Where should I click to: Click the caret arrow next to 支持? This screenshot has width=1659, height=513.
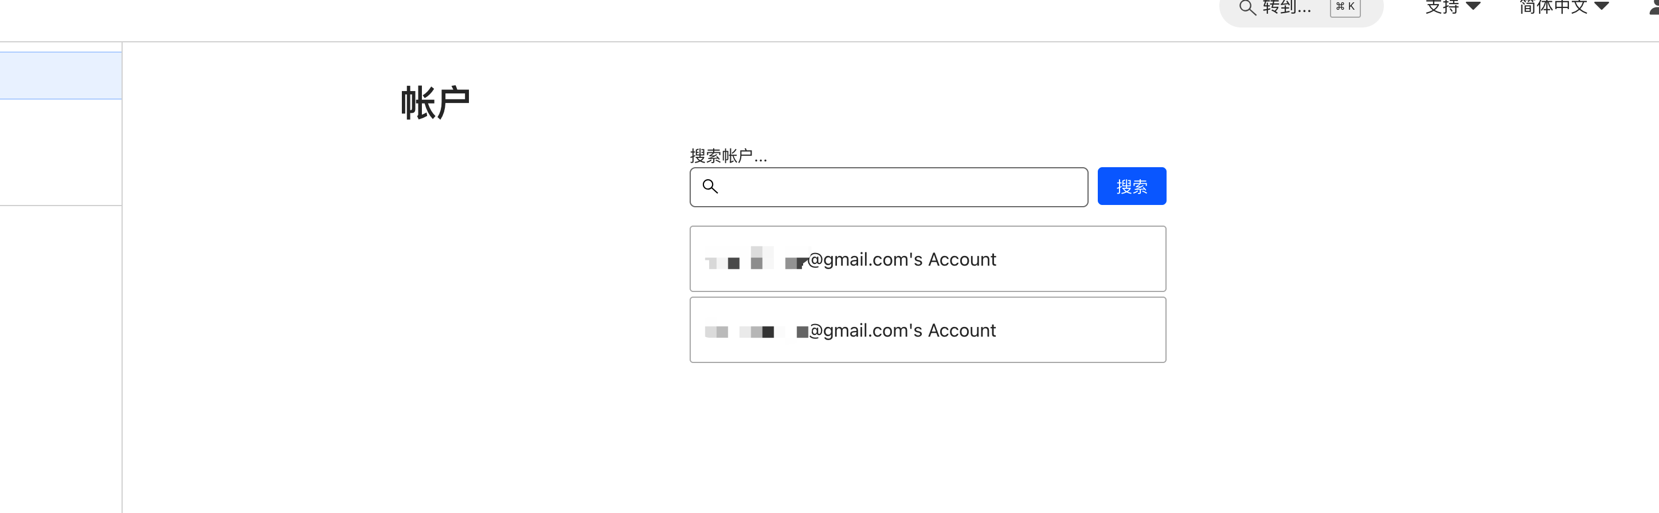pos(1473,6)
